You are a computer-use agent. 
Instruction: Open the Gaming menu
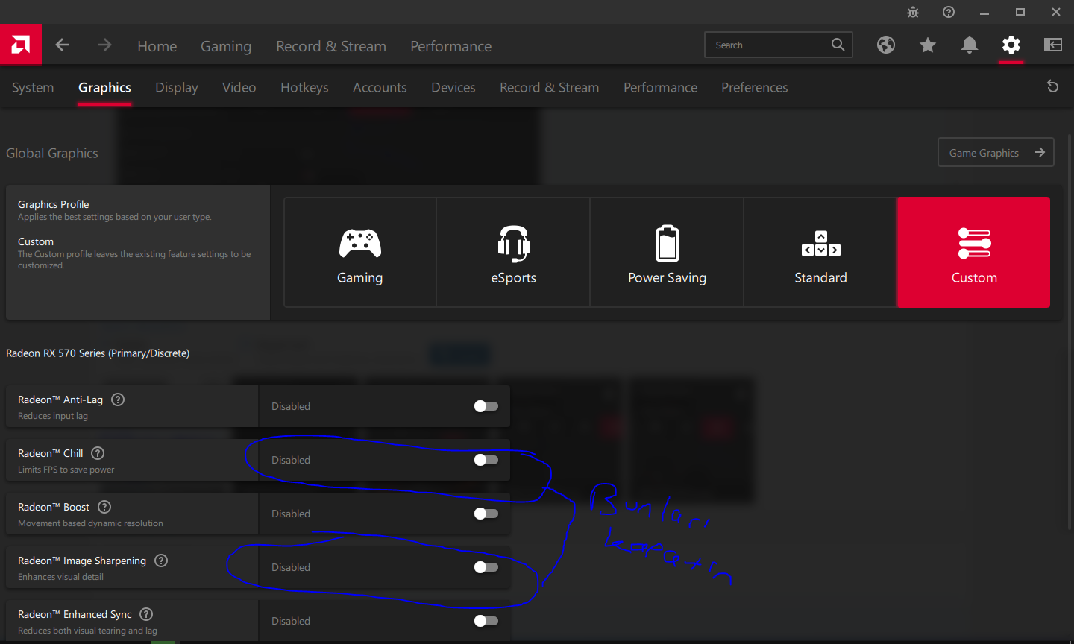tap(226, 46)
